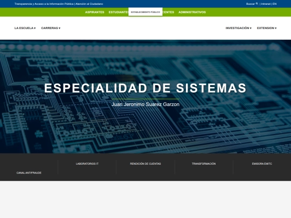Click the magnifier search icon

(257, 4)
